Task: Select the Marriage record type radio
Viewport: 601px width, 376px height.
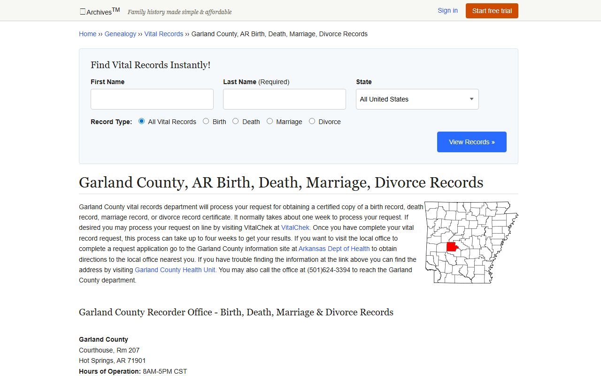Action: (x=270, y=121)
